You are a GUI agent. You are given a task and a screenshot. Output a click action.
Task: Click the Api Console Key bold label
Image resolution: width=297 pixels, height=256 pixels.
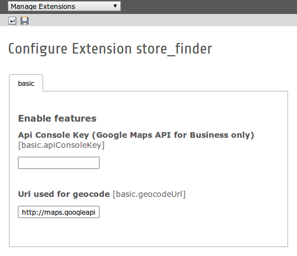[136, 135]
